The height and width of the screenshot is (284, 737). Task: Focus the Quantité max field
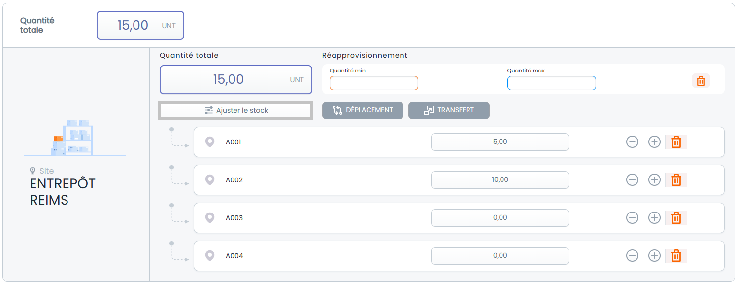click(x=552, y=83)
